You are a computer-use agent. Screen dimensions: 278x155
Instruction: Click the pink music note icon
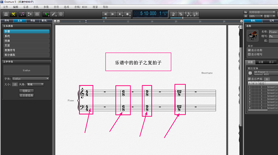point(22,14)
